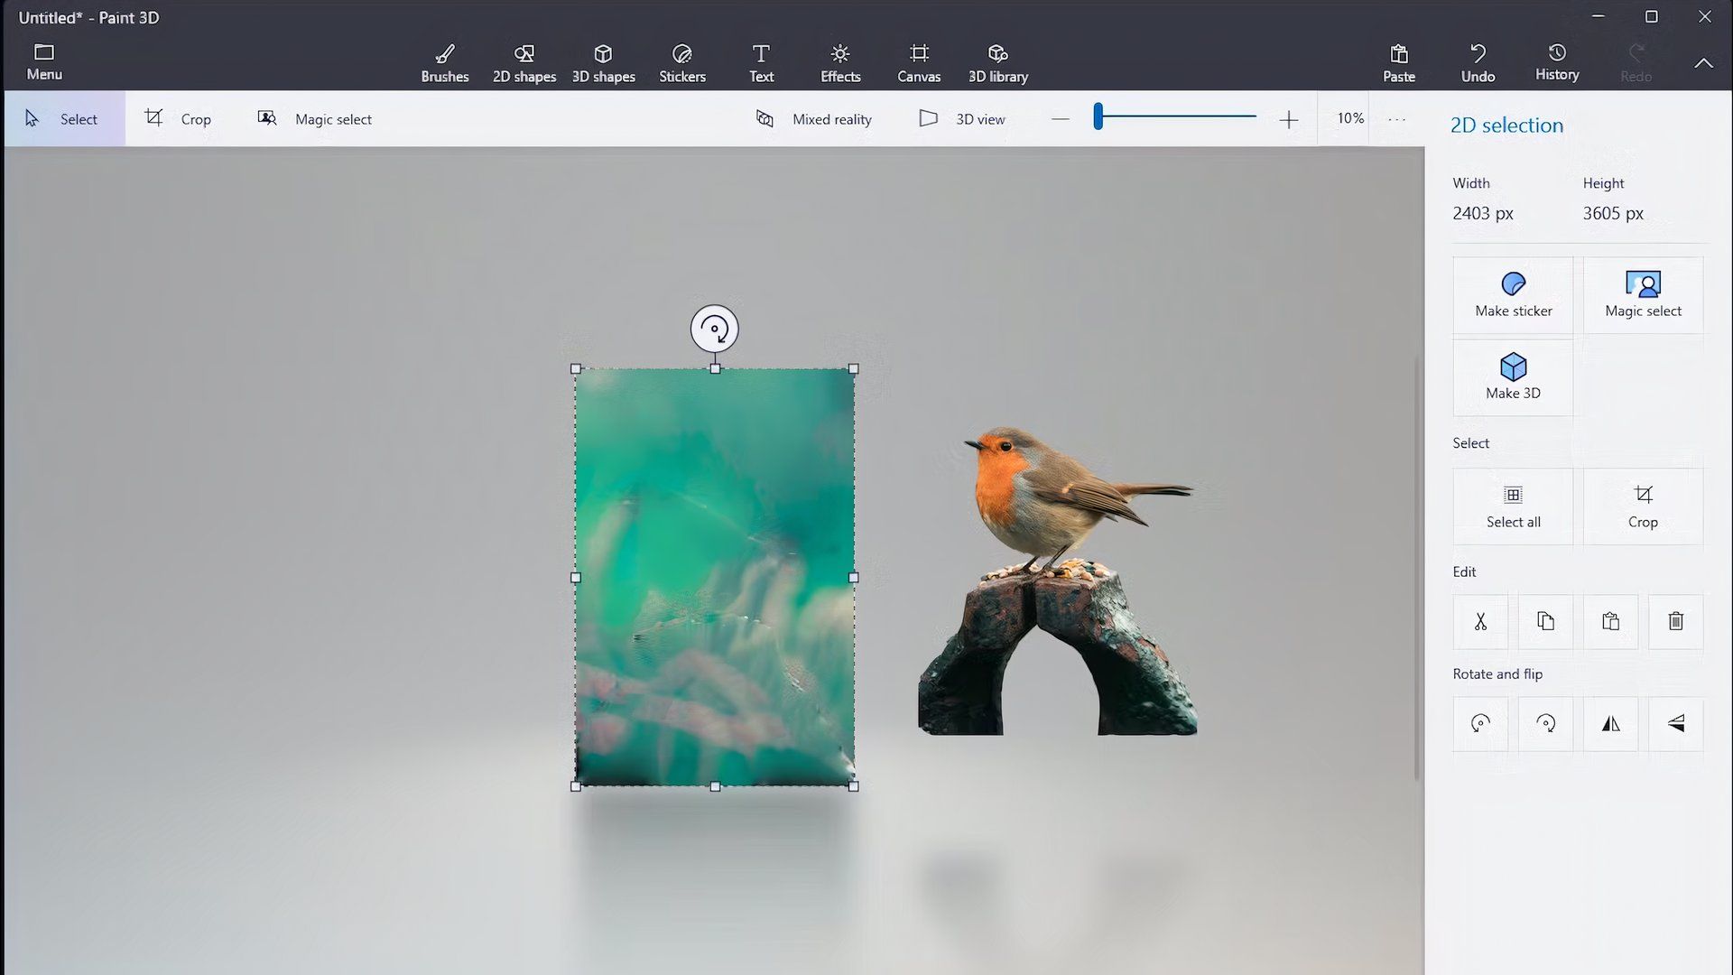Click the Make 3D button
The width and height of the screenshot is (1733, 975).
point(1514,377)
